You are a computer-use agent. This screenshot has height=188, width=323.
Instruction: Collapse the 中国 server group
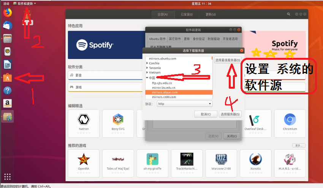click(147, 78)
